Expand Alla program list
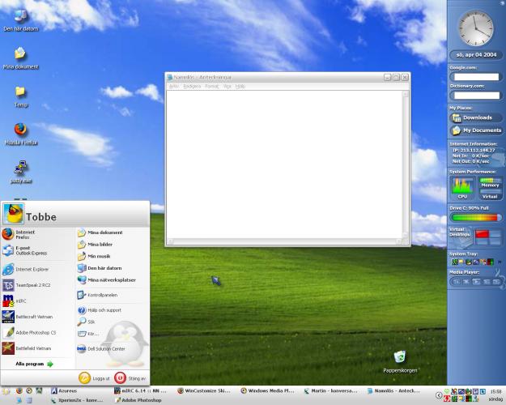Viewport: 506px width, 405px height. (32, 364)
